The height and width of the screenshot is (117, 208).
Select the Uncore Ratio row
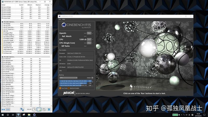[x=25, y=18]
